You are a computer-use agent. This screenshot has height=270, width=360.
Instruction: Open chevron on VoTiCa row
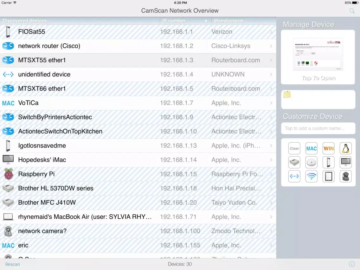271,103
